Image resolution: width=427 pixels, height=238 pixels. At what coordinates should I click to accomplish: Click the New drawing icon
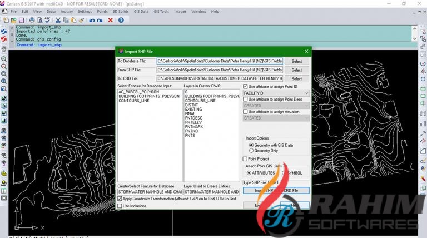pos(6,20)
